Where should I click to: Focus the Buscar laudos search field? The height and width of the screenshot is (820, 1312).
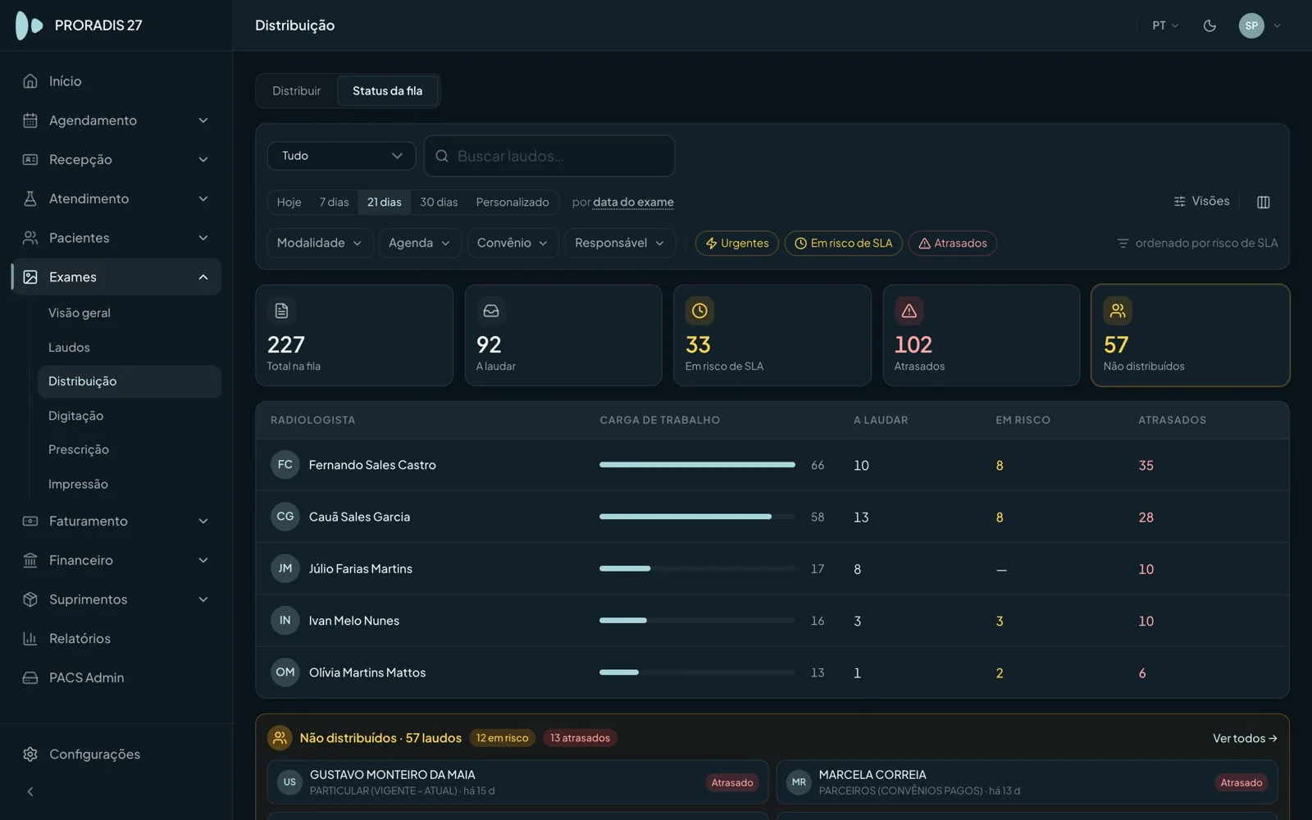pos(549,156)
